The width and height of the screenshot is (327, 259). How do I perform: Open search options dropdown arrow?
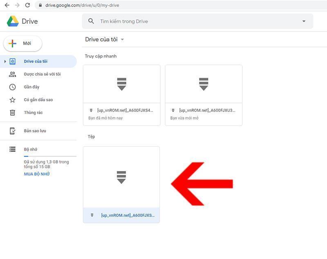pos(304,21)
